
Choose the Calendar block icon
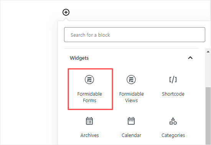point(131,121)
